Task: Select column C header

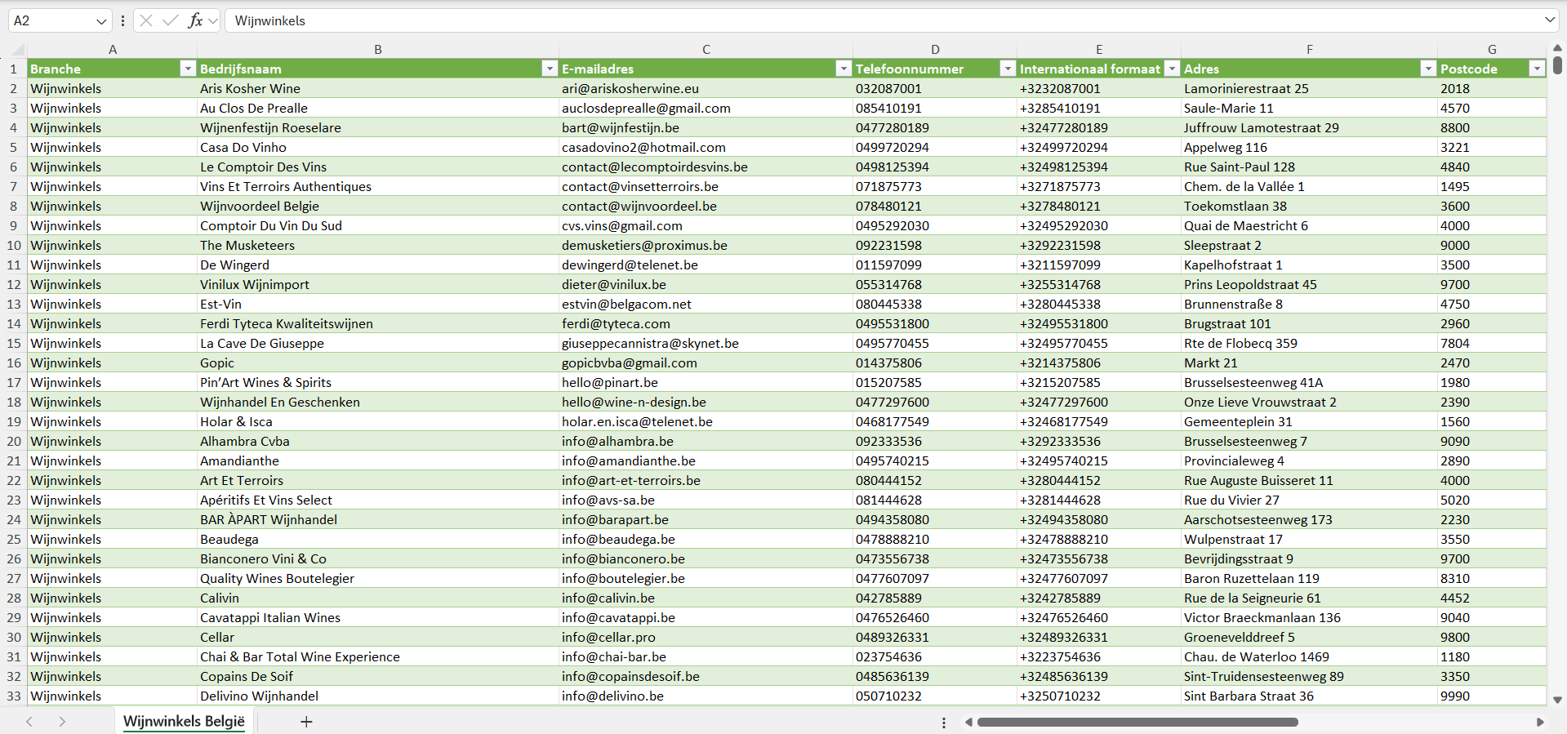Action: [x=706, y=50]
